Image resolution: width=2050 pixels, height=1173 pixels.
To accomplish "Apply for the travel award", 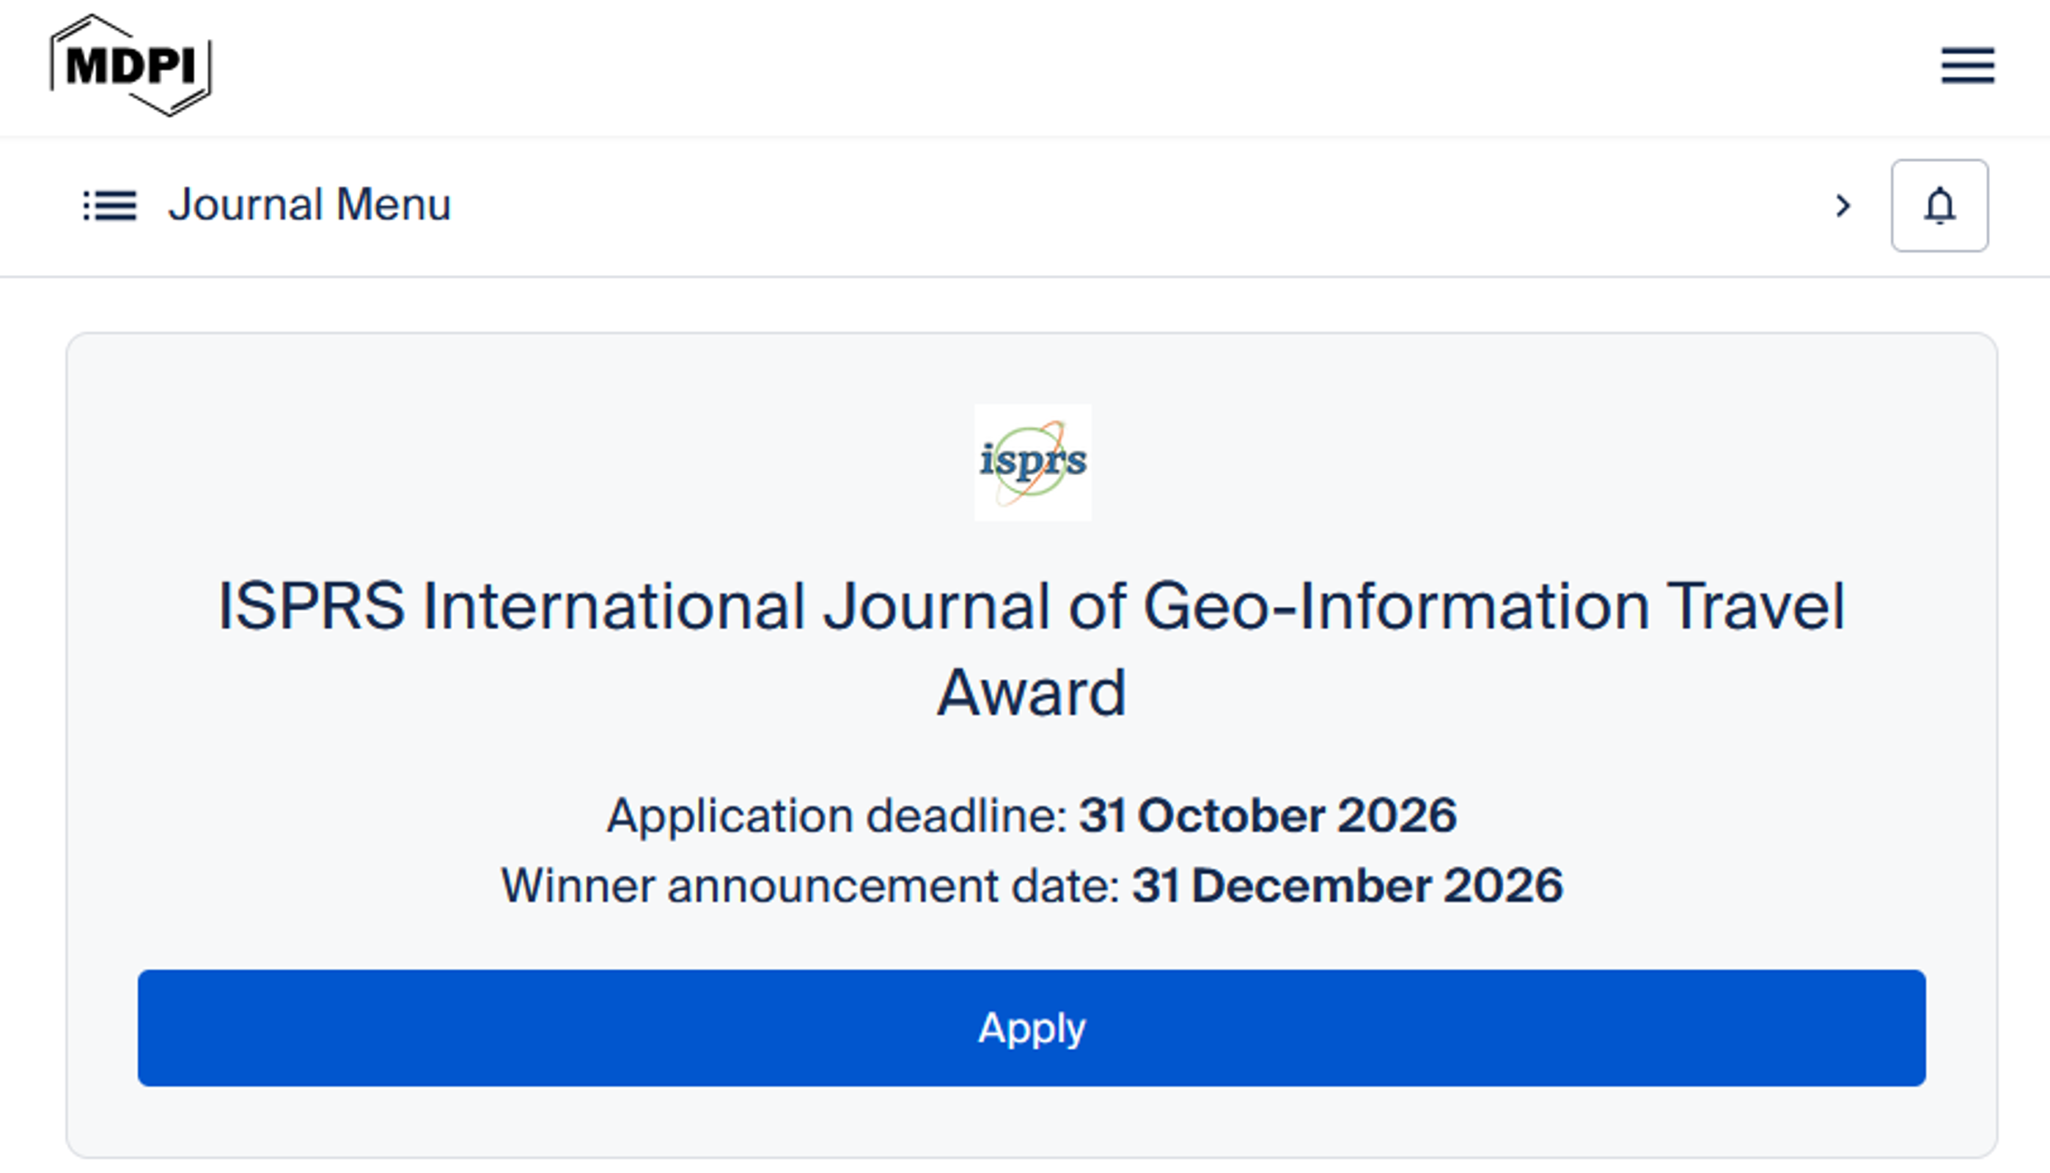I will coord(1031,1027).
